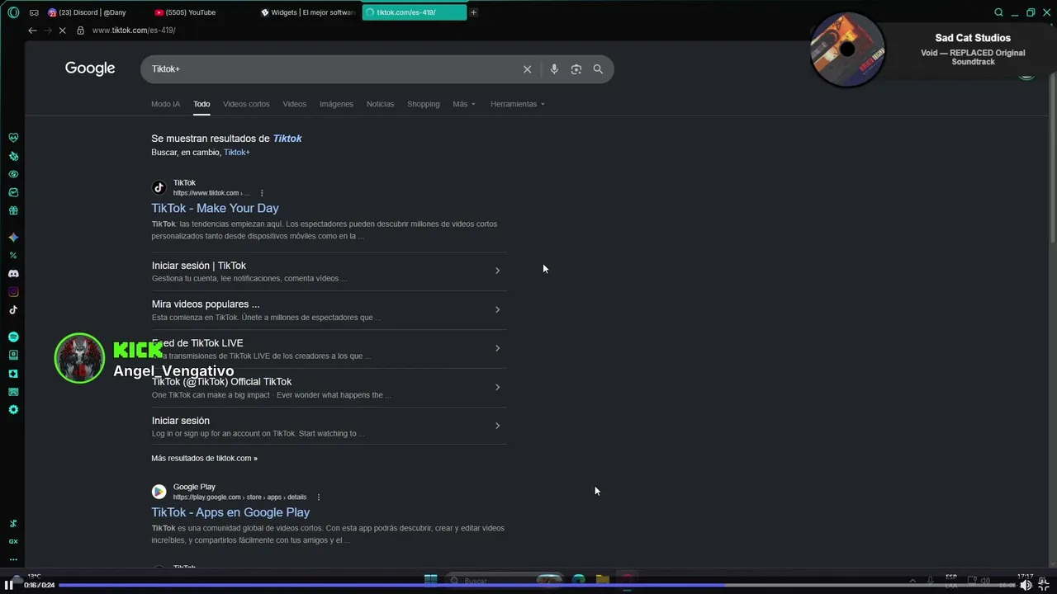Go back to previous page
The height and width of the screenshot is (594, 1057).
click(x=32, y=31)
